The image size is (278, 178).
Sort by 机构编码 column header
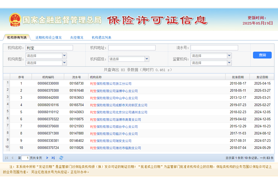pyautogui.click(x=48, y=77)
